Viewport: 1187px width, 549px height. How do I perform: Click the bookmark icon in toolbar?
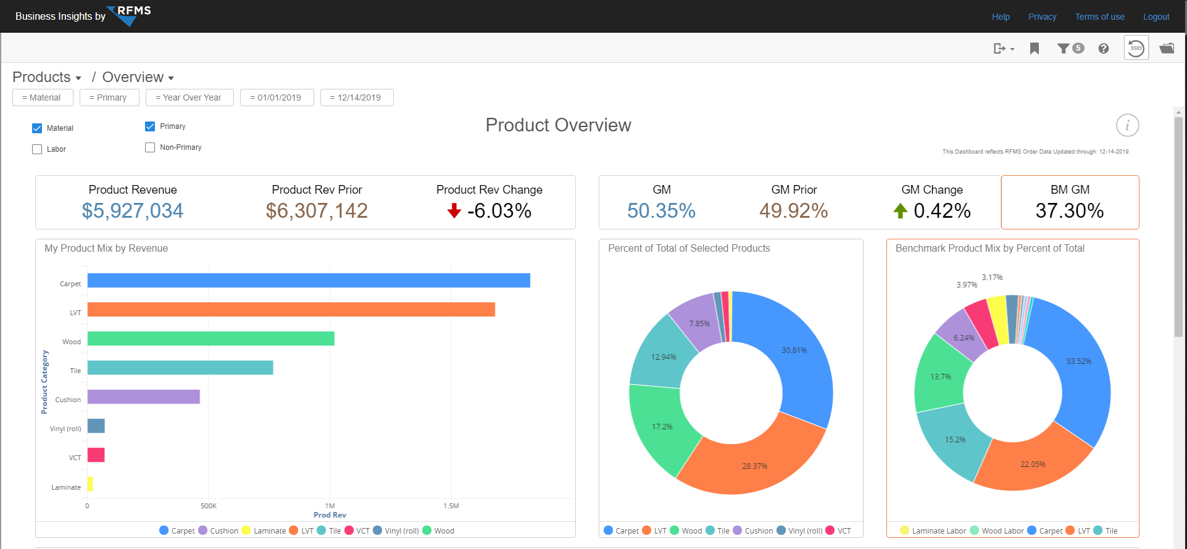1035,48
